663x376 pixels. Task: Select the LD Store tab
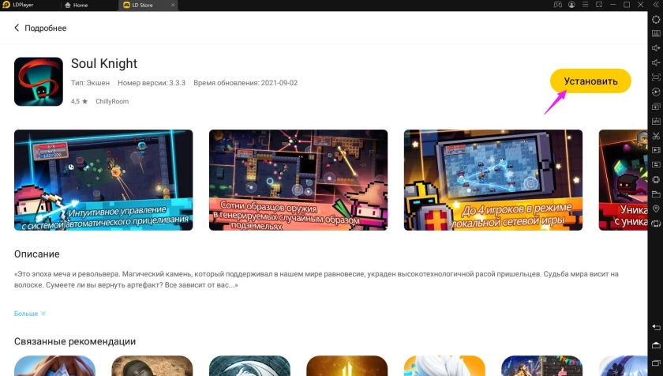[x=139, y=5]
